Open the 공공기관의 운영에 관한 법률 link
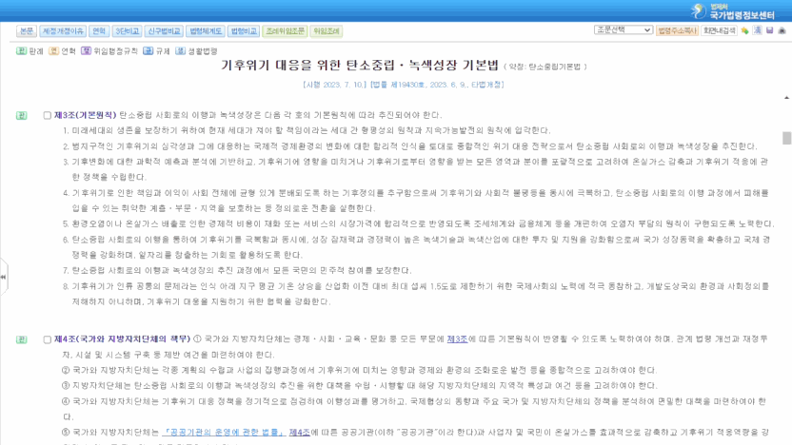This screenshot has width=792, height=445. pyautogui.click(x=223, y=433)
